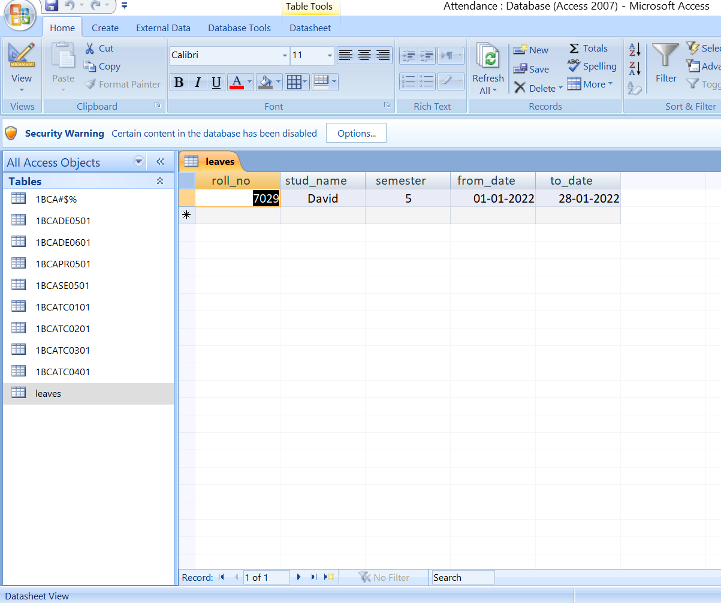Create a New record
The height and width of the screenshot is (603, 721).
click(x=531, y=50)
